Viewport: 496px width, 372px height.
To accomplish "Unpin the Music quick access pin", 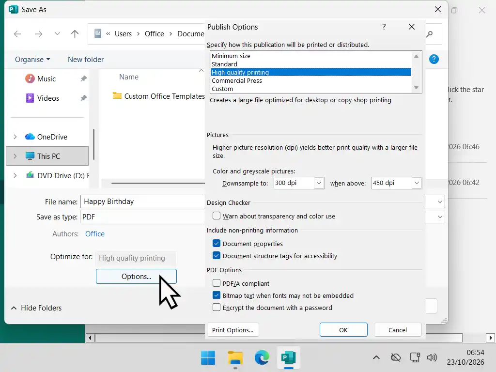I will coord(83,79).
